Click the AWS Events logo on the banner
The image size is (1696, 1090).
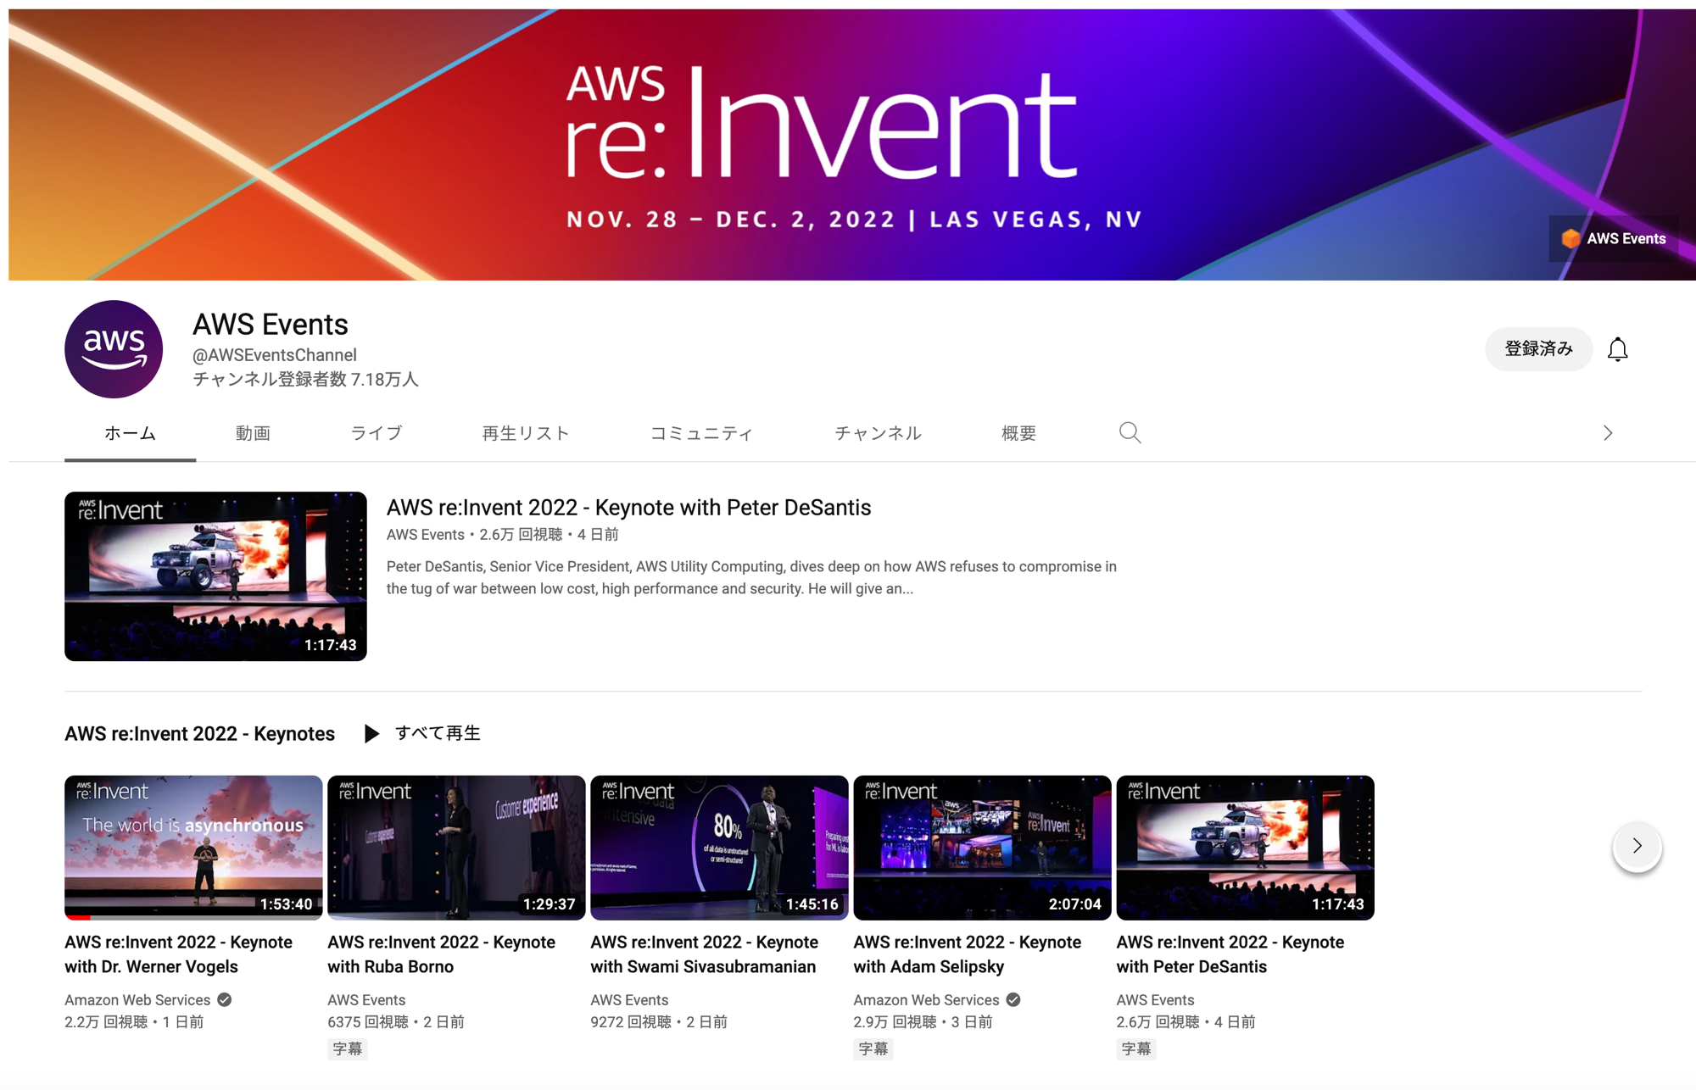1612,238
